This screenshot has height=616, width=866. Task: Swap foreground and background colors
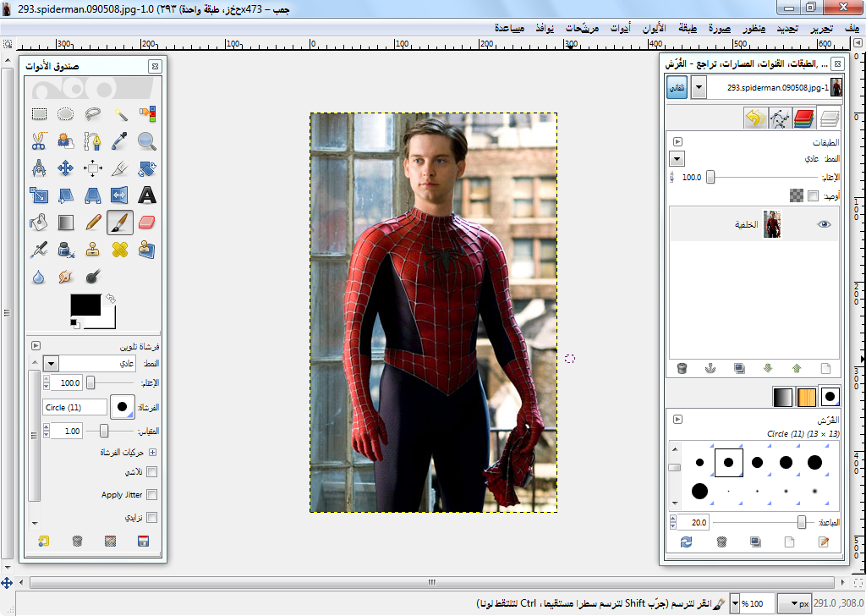(x=111, y=299)
